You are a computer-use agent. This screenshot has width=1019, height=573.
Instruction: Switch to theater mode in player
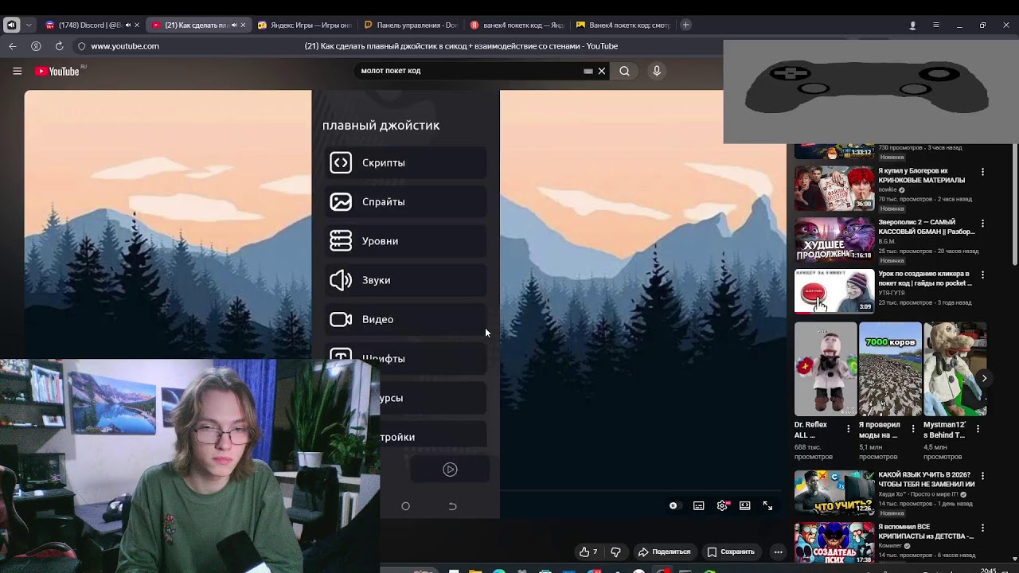[745, 505]
